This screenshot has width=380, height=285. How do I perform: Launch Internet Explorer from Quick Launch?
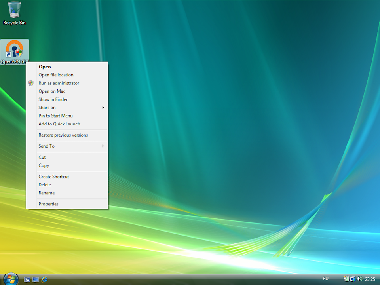(44, 279)
